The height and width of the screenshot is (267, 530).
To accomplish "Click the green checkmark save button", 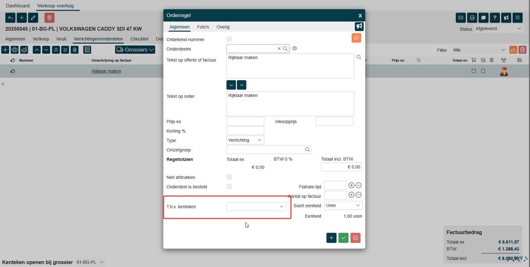I will point(343,238).
